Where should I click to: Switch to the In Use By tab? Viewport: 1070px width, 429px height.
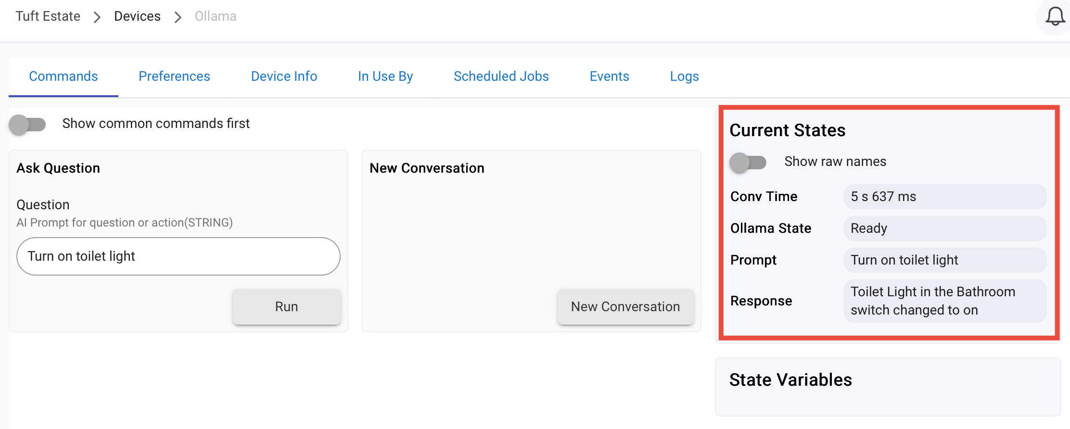[385, 76]
